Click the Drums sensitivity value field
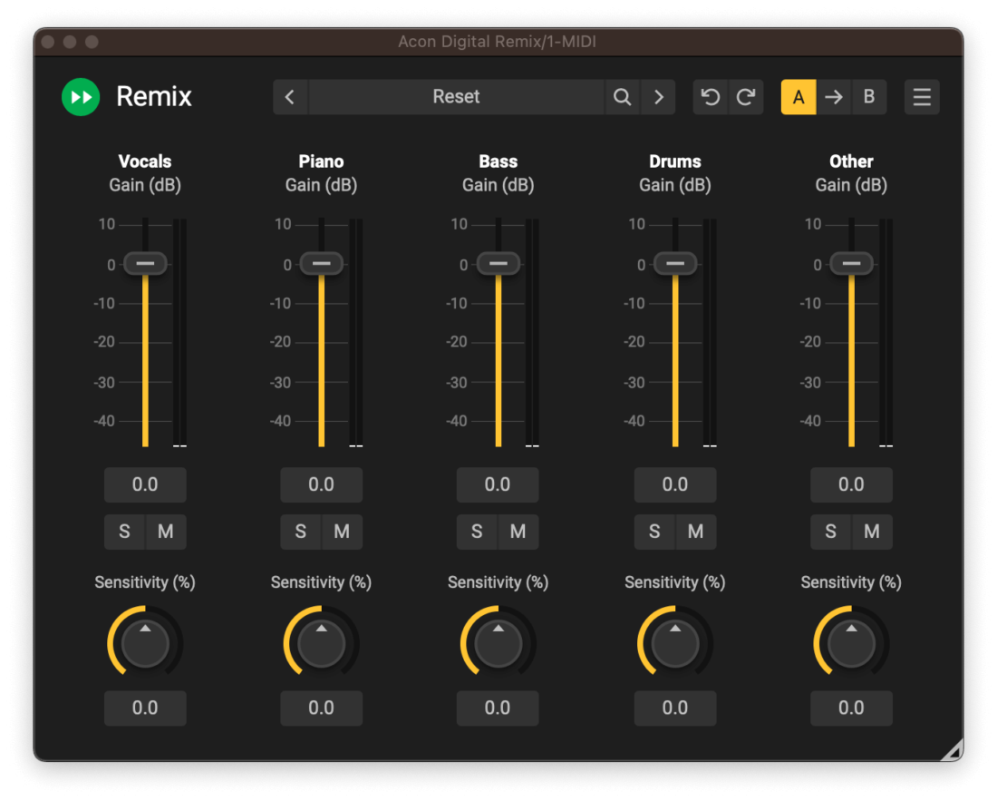997x801 pixels. coord(674,708)
